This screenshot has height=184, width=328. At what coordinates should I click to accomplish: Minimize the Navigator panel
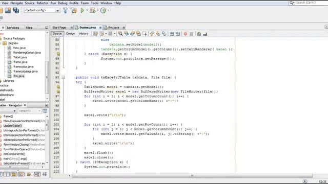point(47,105)
